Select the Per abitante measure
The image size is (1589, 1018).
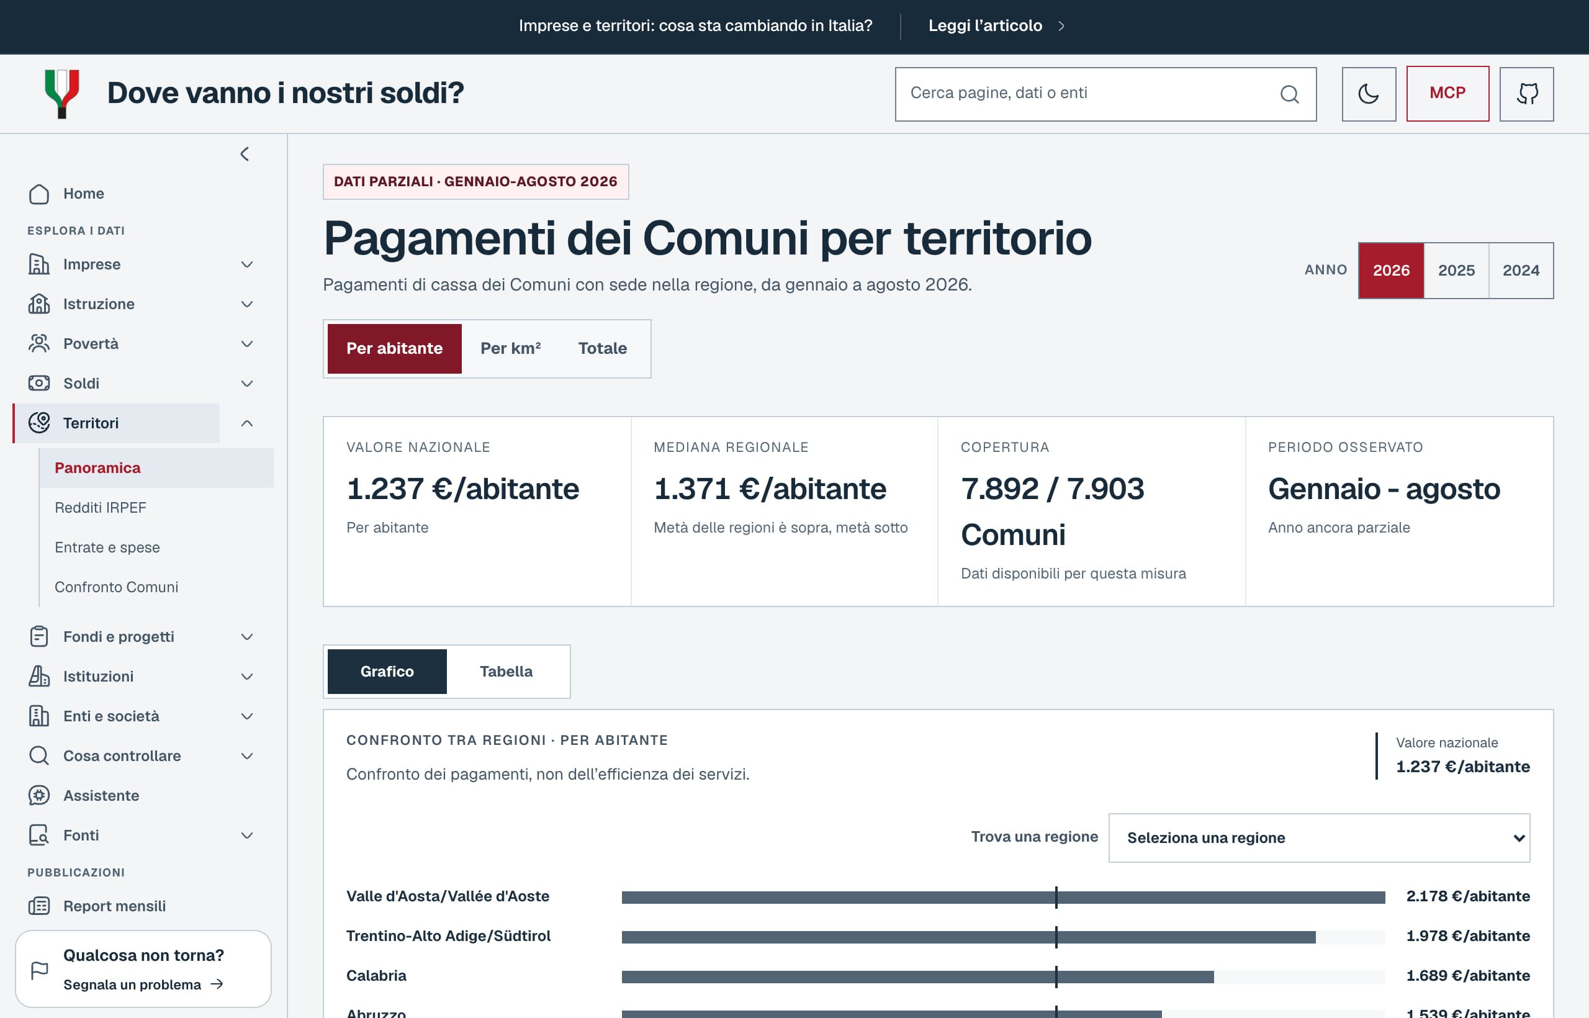coord(395,348)
